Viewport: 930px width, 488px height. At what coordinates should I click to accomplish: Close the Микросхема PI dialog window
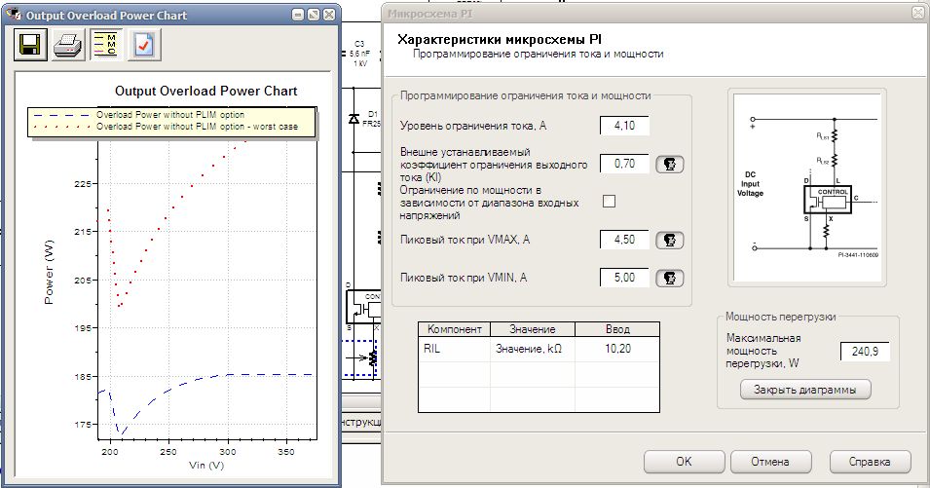(x=916, y=14)
